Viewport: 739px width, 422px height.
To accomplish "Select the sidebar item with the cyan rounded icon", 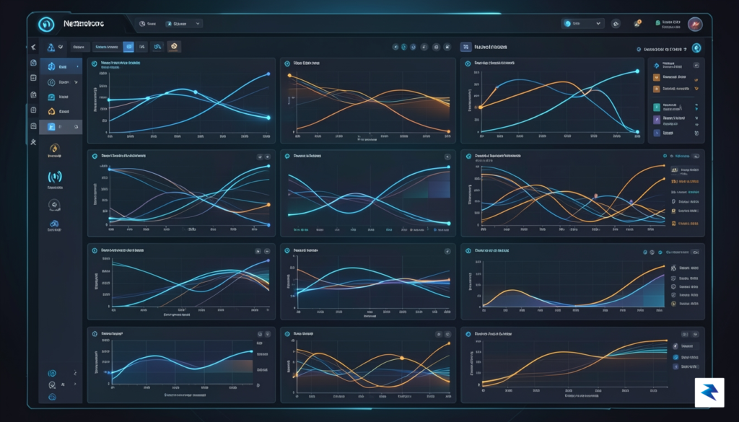I will (x=61, y=97).
